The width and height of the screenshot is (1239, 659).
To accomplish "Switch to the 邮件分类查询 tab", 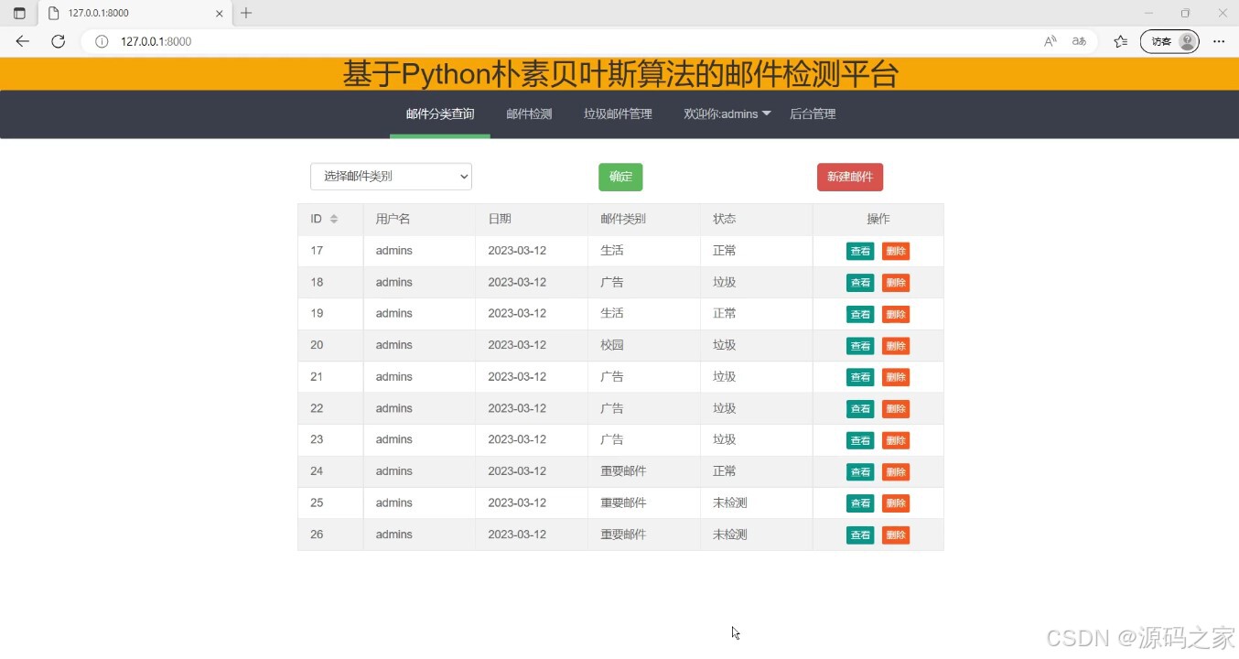I will click(440, 114).
